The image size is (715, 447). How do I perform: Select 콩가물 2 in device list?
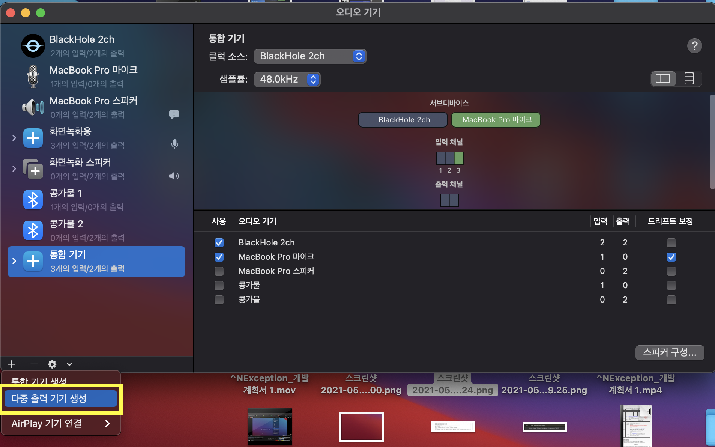click(96, 230)
